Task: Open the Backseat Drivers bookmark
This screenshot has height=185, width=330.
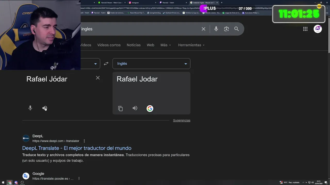Action: [171, 13]
